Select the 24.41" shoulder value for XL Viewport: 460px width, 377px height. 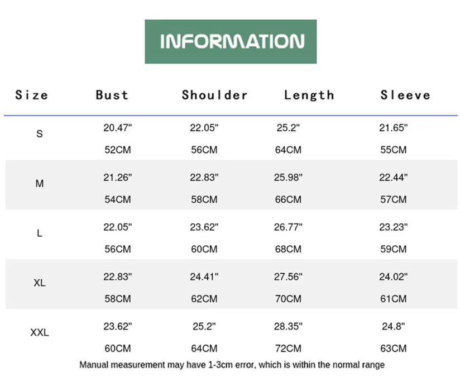[204, 276]
